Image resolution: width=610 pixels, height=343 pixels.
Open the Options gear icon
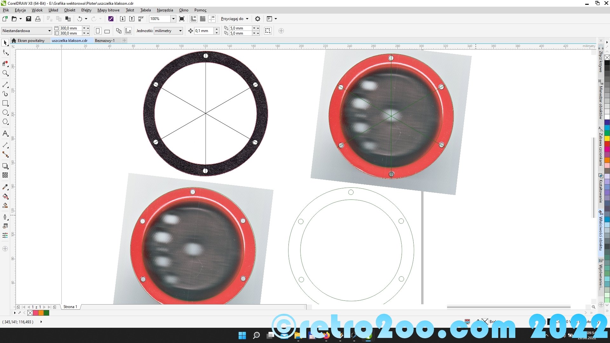point(258,19)
